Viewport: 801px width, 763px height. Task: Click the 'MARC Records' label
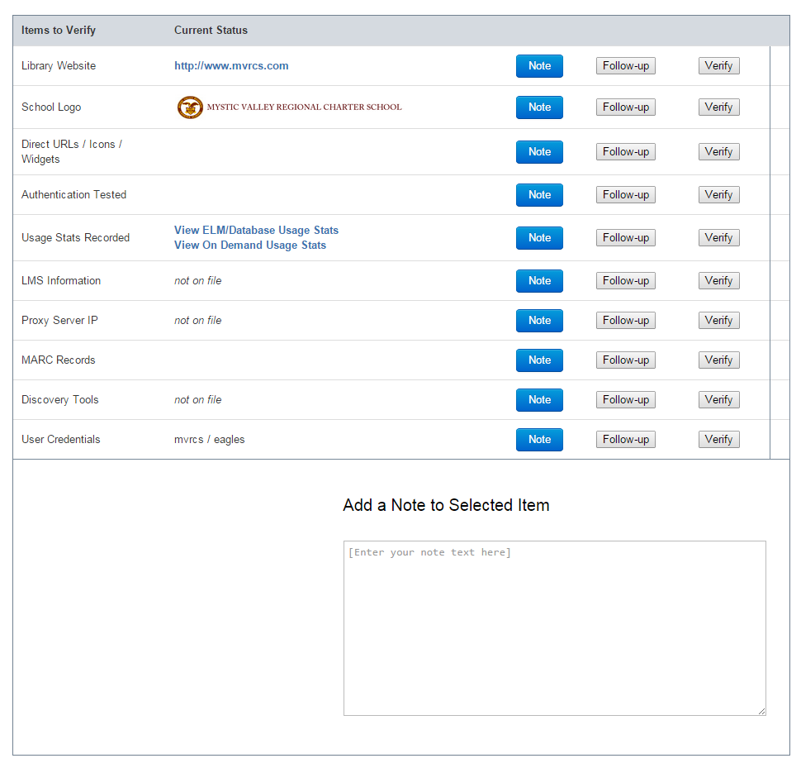(x=59, y=360)
